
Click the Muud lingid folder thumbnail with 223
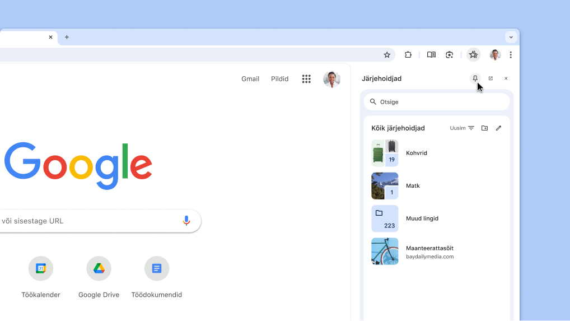385,218
